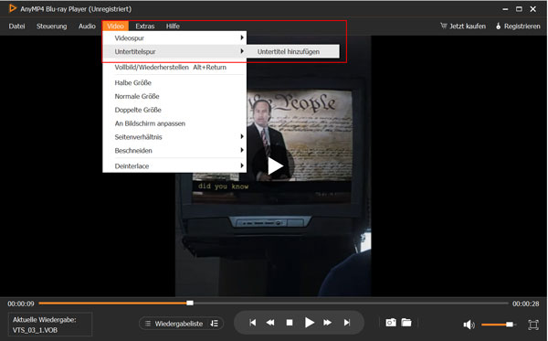
Task: Click the Aktuelle Wiedergabe label
Action: [x=45, y=319]
